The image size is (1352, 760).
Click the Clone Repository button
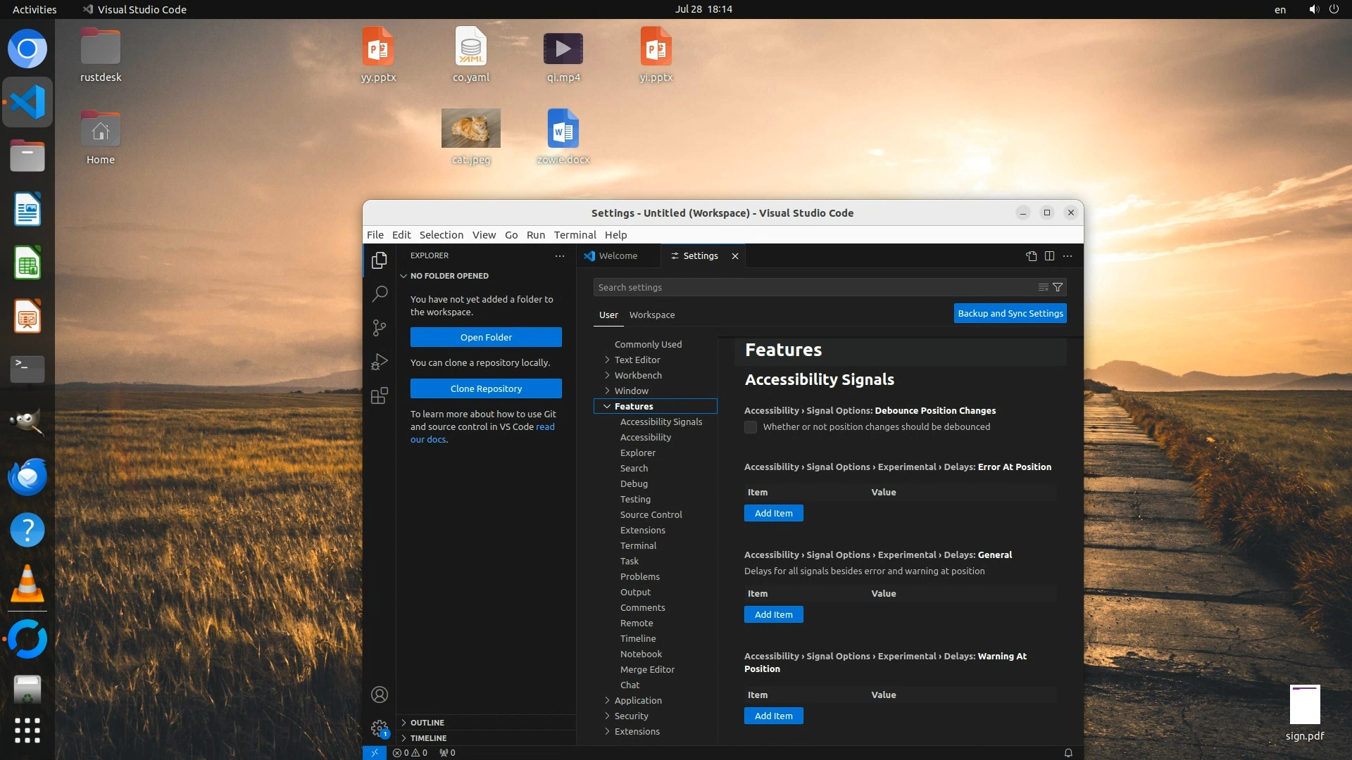pyautogui.click(x=486, y=388)
